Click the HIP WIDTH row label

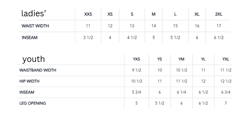tap(29, 81)
